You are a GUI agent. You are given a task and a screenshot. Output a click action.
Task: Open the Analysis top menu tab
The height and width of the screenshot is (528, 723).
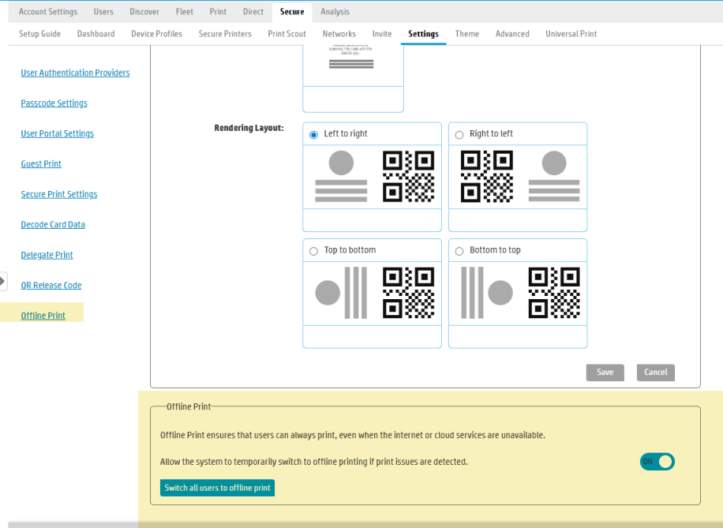pos(335,12)
